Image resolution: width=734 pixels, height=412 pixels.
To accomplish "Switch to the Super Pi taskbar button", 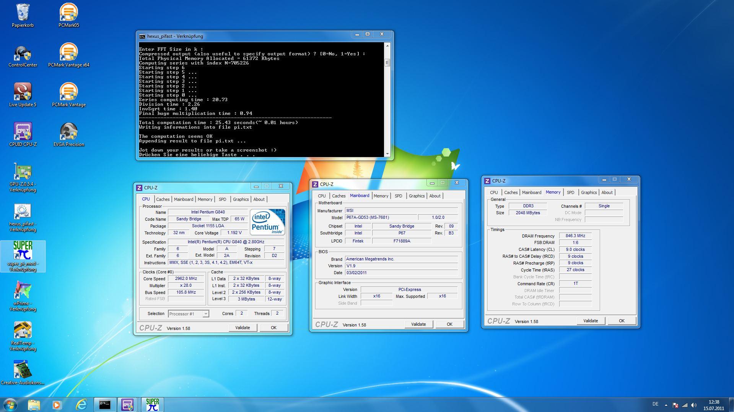I will (152, 404).
